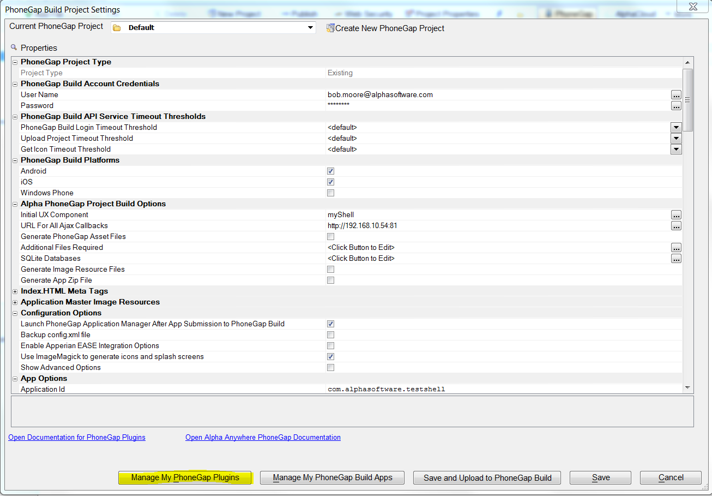Select the Get Icon Timeout Threshold label
This screenshot has width=712, height=496.
click(x=65, y=150)
